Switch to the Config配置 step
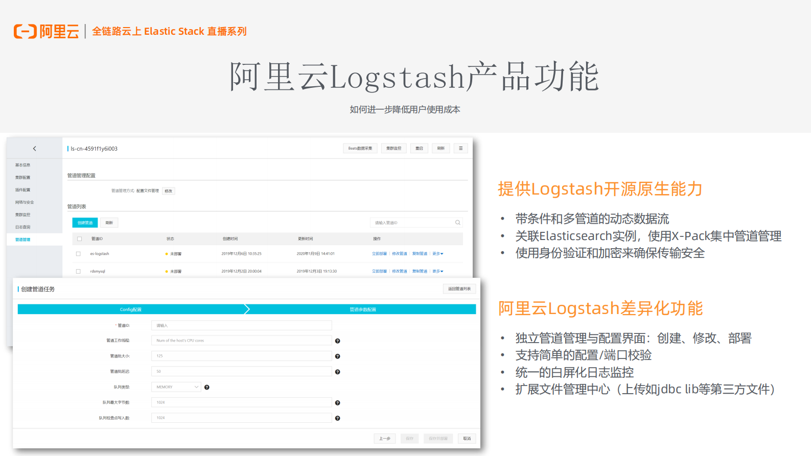 (131, 309)
